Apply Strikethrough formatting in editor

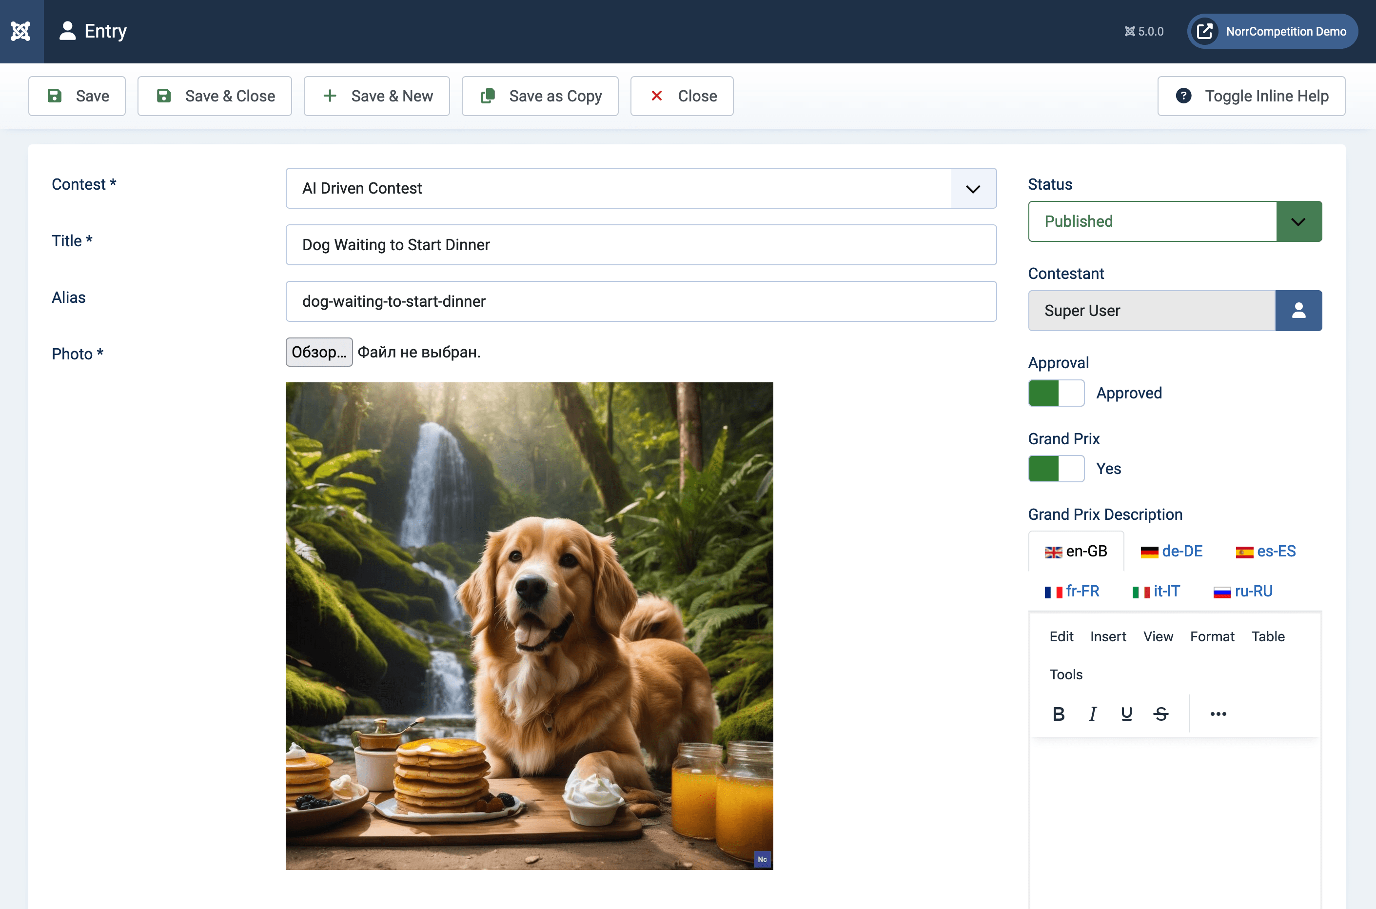click(1161, 713)
